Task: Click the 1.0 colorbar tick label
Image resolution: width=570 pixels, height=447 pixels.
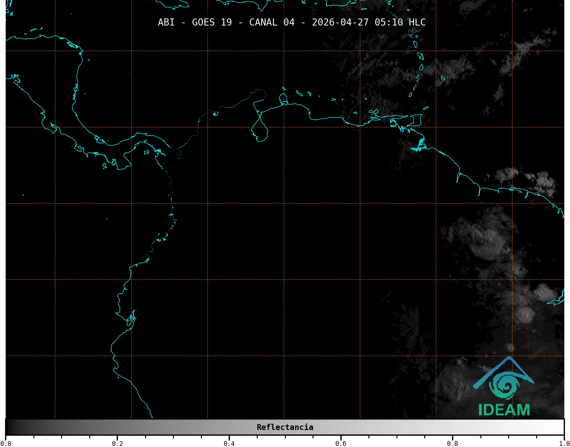Action: click(564, 444)
